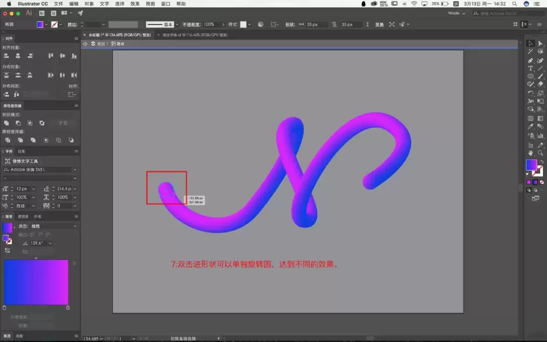Click Divide pathfinder icon
The image size is (547, 342).
tap(8, 140)
